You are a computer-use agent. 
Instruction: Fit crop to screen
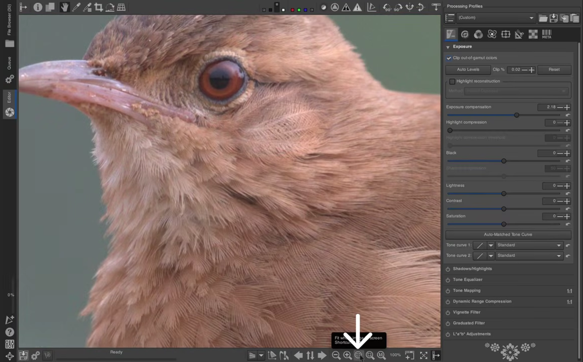370,355
